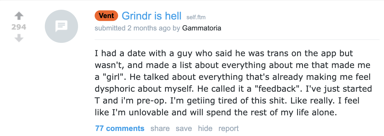Click the orange Vent flair tag
Image resolution: width=384 pixels, height=136 pixels.
(106, 16)
